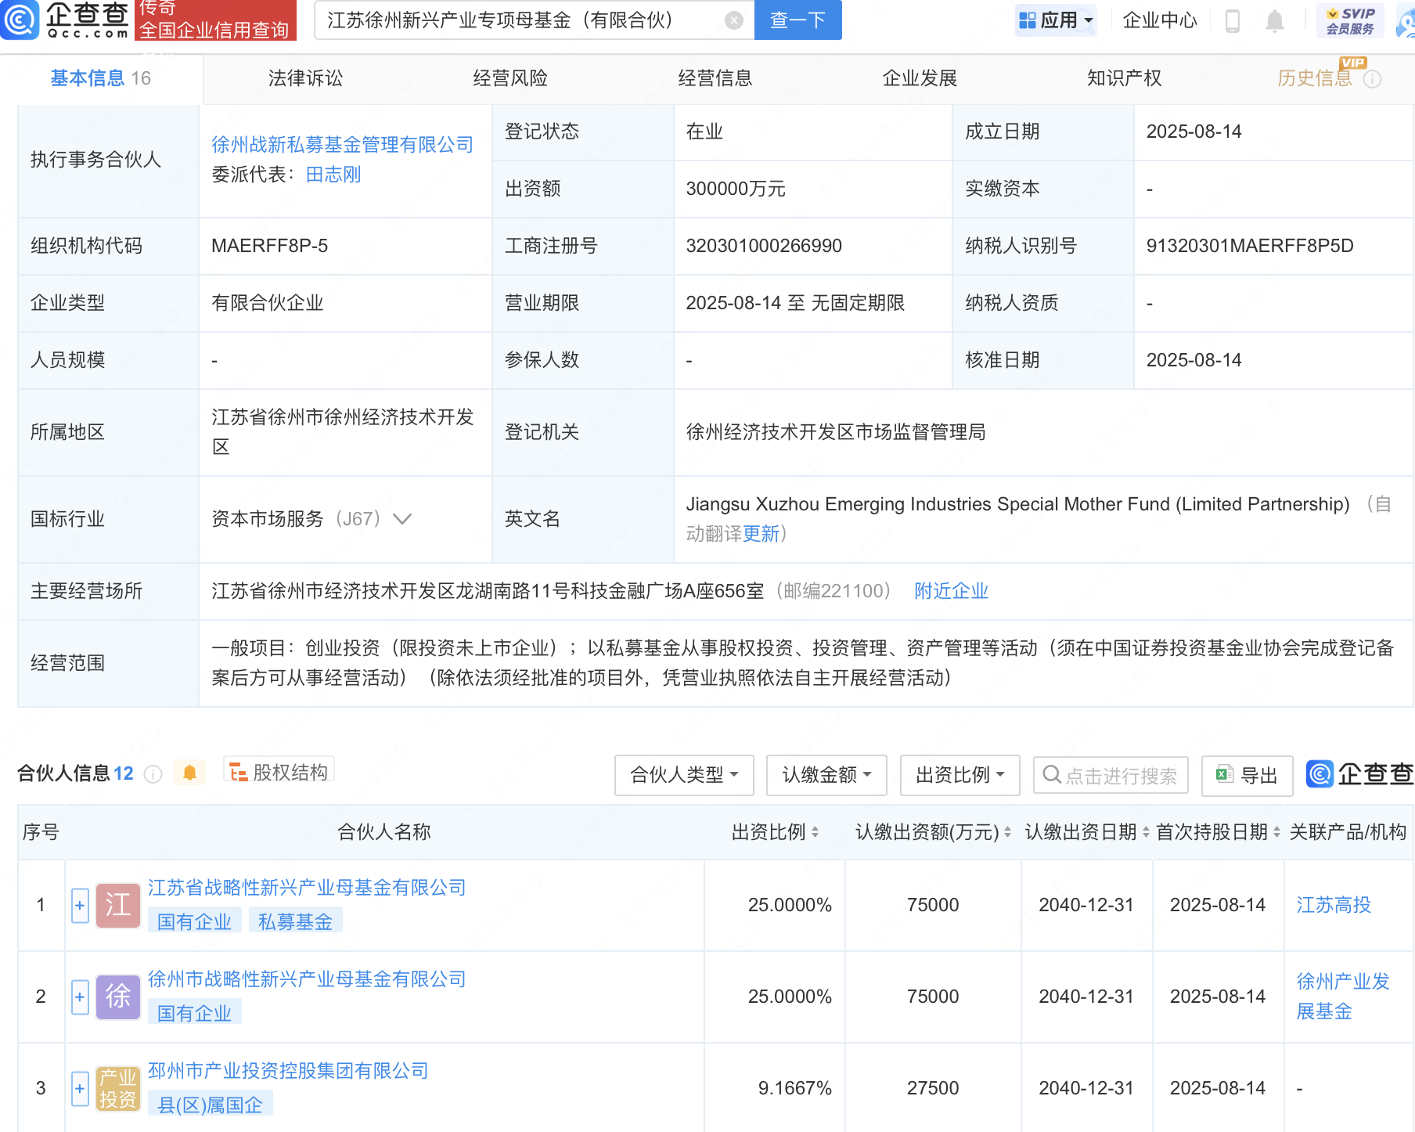Image resolution: width=1415 pixels, height=1132 pixels.
Task: Switch to 经营信息 tab
Action: tap(715, 78)
